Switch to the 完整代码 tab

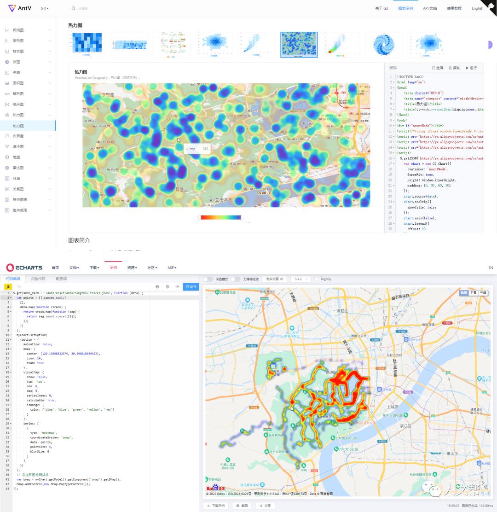pos(38,279)
